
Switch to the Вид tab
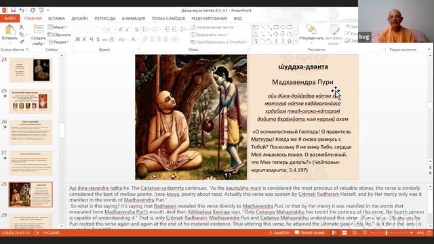(x=238, y=18)
